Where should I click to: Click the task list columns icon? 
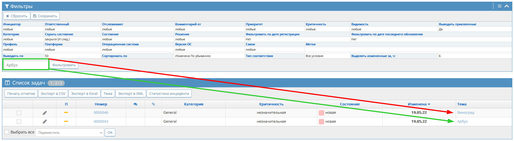(x=8, y=83)
